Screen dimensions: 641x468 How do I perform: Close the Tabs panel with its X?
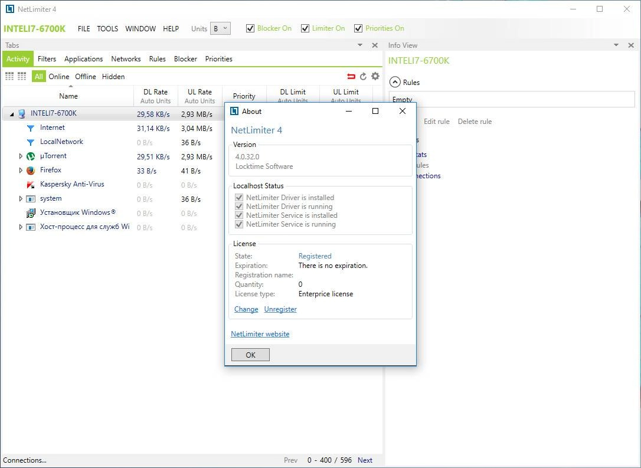(x=375, y=45)
